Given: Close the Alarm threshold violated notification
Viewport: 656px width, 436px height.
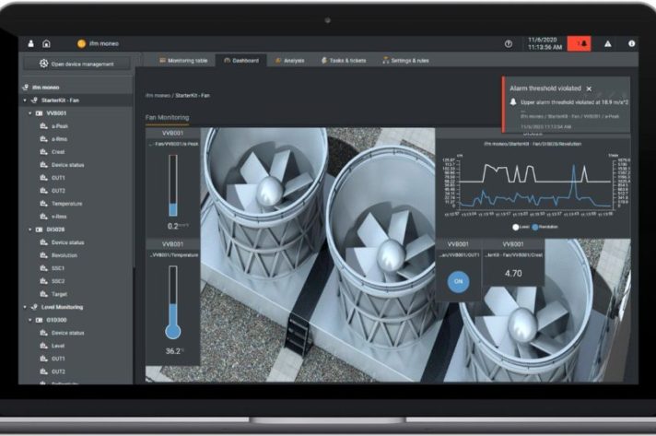Looking at the screenshot, I should click(589, 88).
